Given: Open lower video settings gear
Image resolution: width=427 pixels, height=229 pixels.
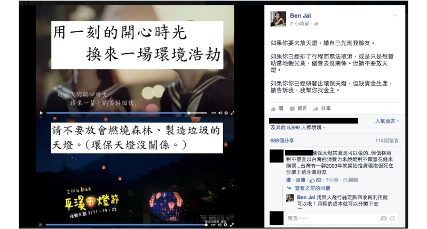Looking at the screenshot, I should pyautogui.click(x=225, y=225).
